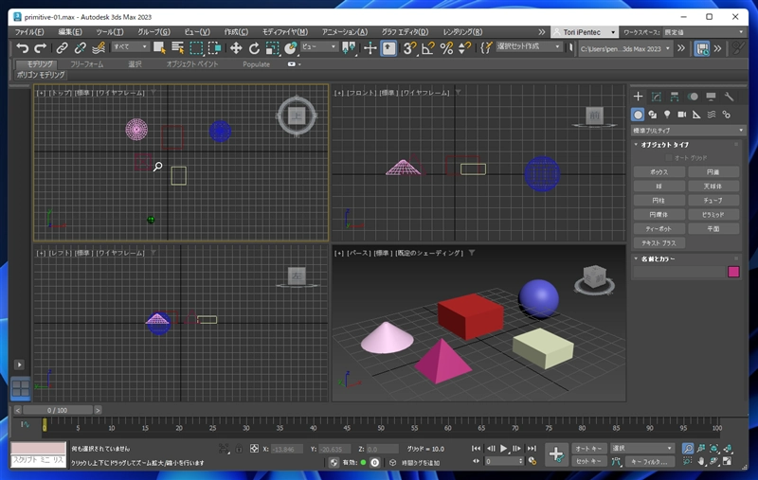Open the Modify tab in command panel
758x480 pixels.
(x=657, y=97)
